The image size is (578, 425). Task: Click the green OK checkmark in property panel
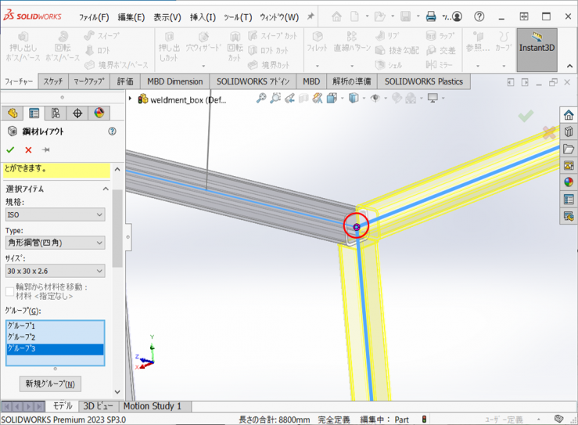[10, 149]
